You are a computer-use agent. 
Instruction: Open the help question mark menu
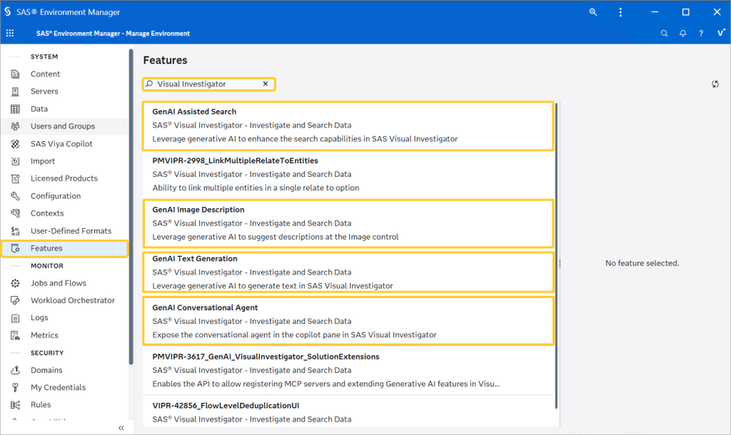click(701, 34)
